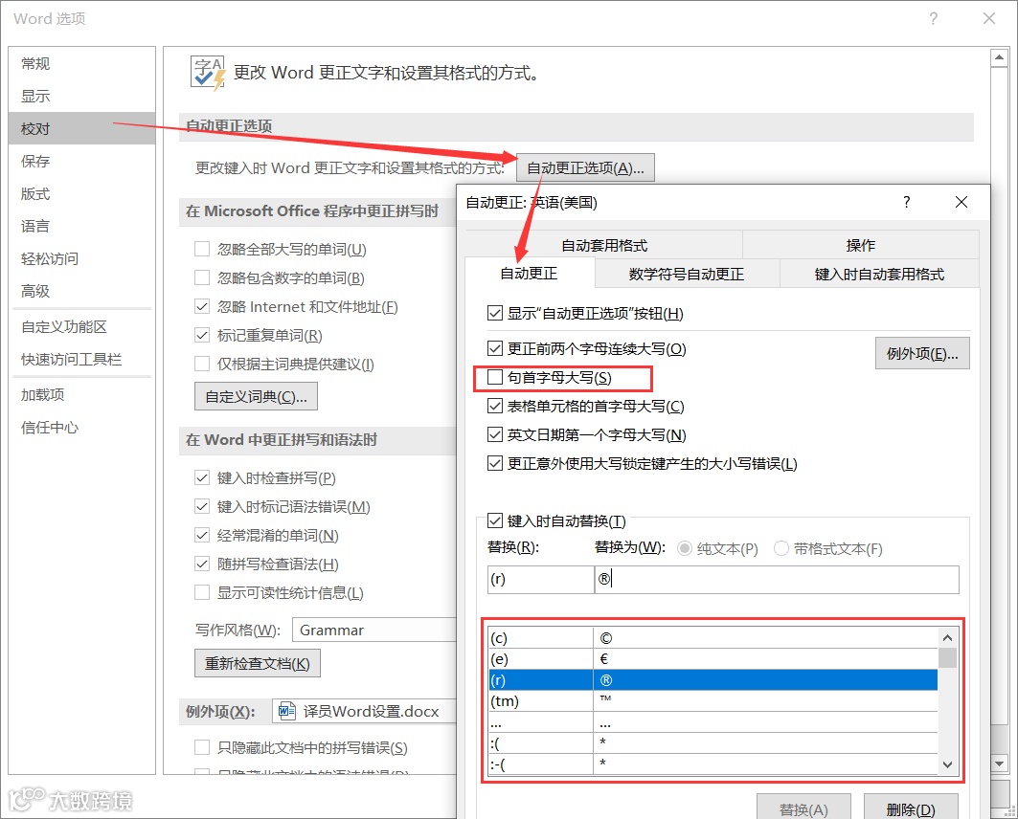Click the help icon in 自动更正 dialog

pos(906,202)
